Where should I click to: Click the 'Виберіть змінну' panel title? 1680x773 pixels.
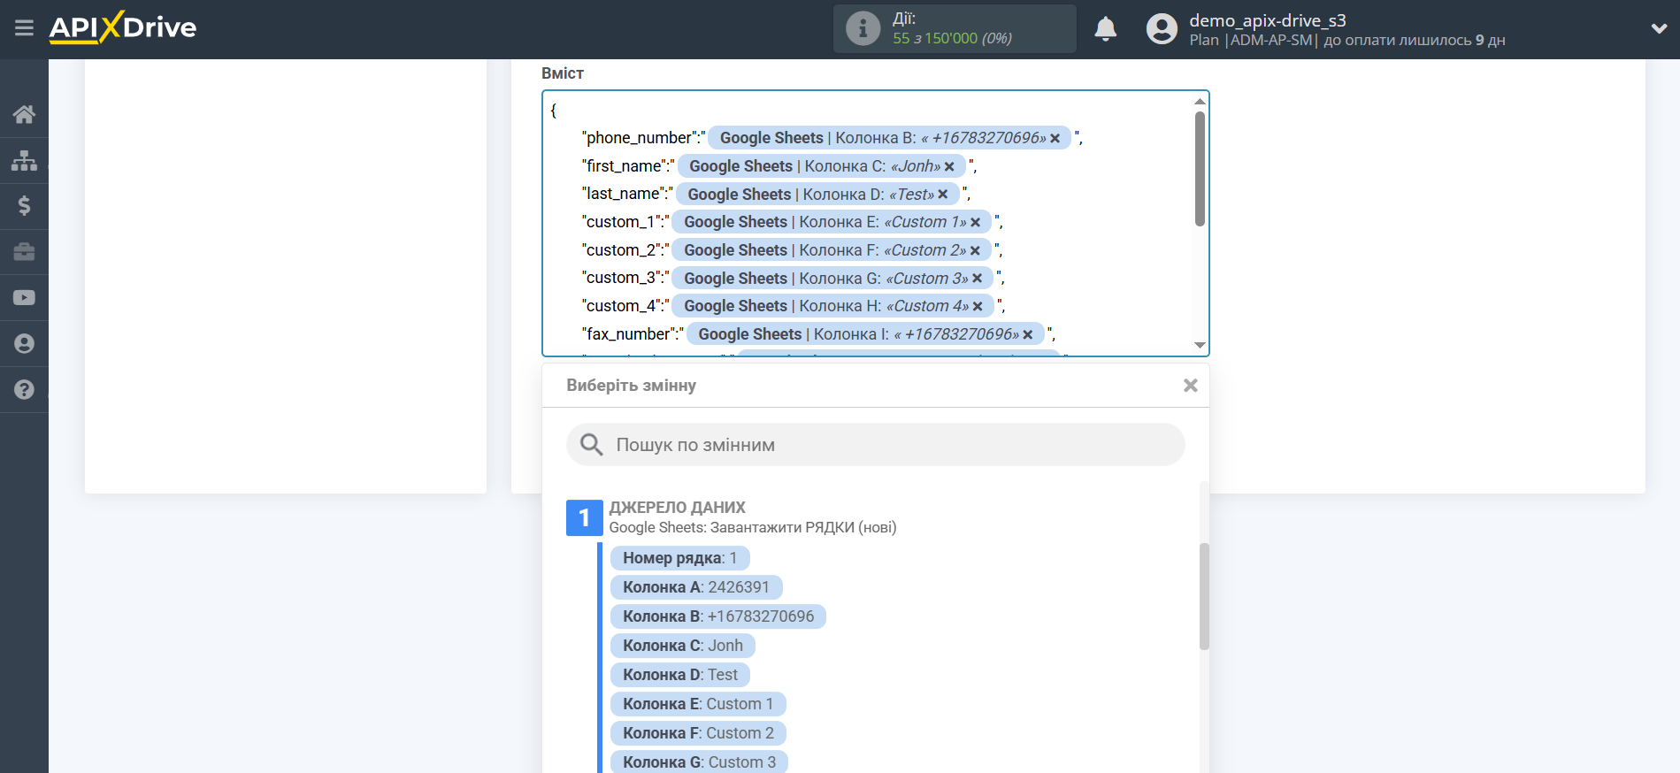632,386
